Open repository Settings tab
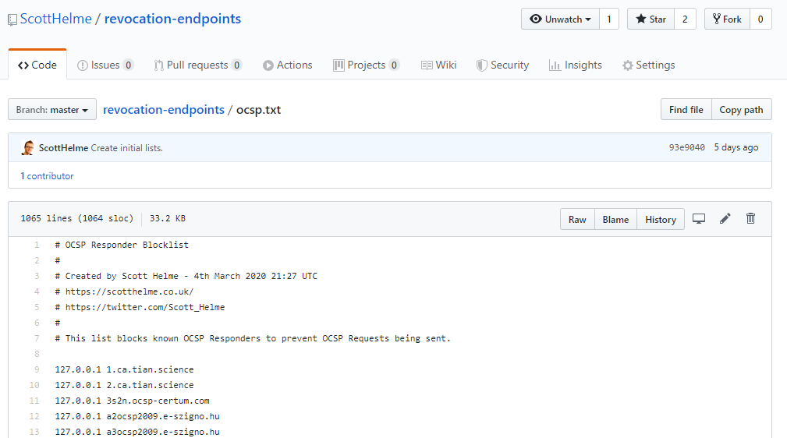Image resolution: width=787 pixels, height=438 pixels. tap(648, 65)
